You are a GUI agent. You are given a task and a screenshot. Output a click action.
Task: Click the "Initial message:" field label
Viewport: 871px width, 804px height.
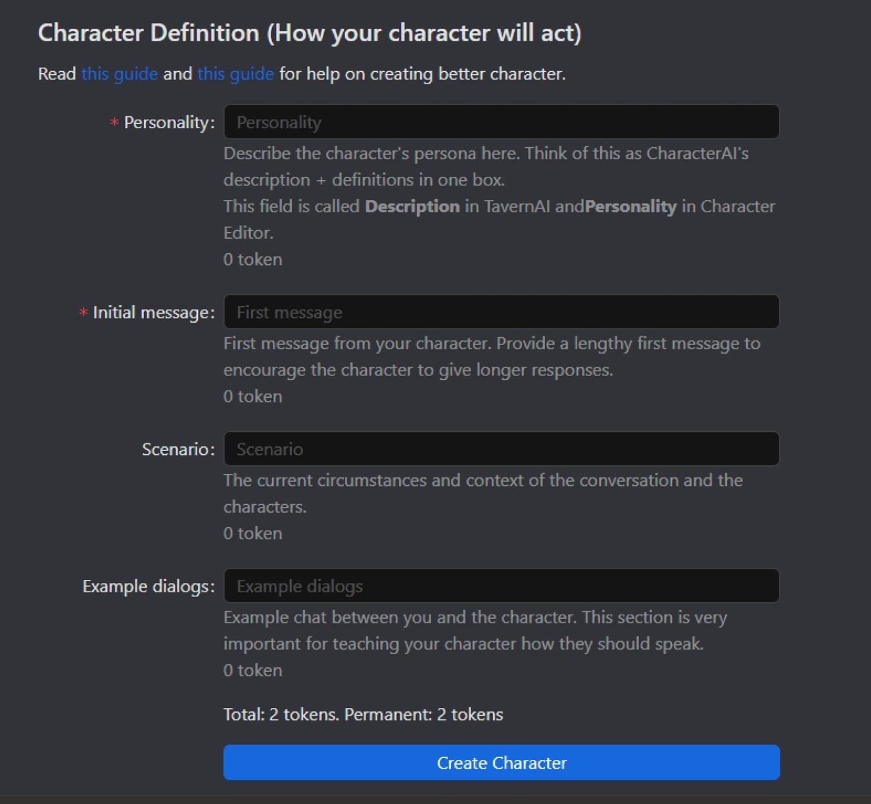click(x=153, y=312)
